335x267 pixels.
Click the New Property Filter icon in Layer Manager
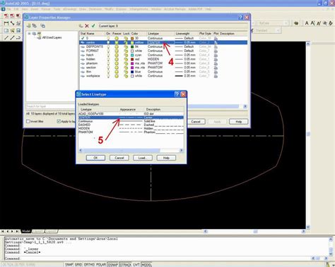(x=29, y=25)
